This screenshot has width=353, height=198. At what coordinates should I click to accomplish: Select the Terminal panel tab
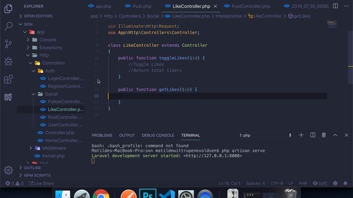pyautogui.click(x=190, y=135)
